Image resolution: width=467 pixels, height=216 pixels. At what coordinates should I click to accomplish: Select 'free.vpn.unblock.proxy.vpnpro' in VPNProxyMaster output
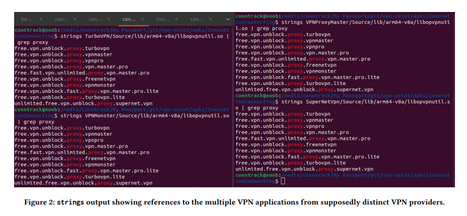(280, 46)
